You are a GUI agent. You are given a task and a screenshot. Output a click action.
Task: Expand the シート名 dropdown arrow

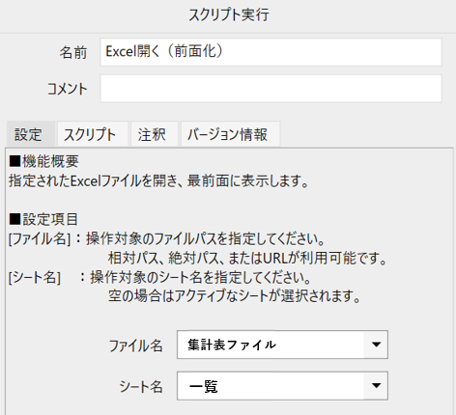tap(376, 386)
